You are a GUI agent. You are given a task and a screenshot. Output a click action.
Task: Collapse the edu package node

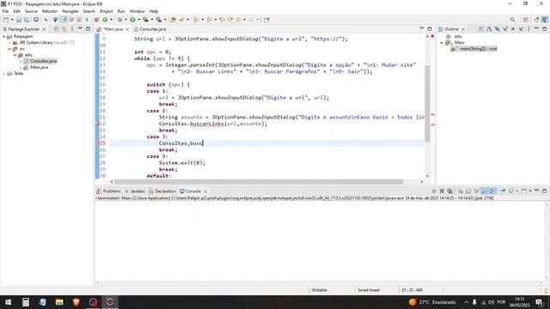15,55
